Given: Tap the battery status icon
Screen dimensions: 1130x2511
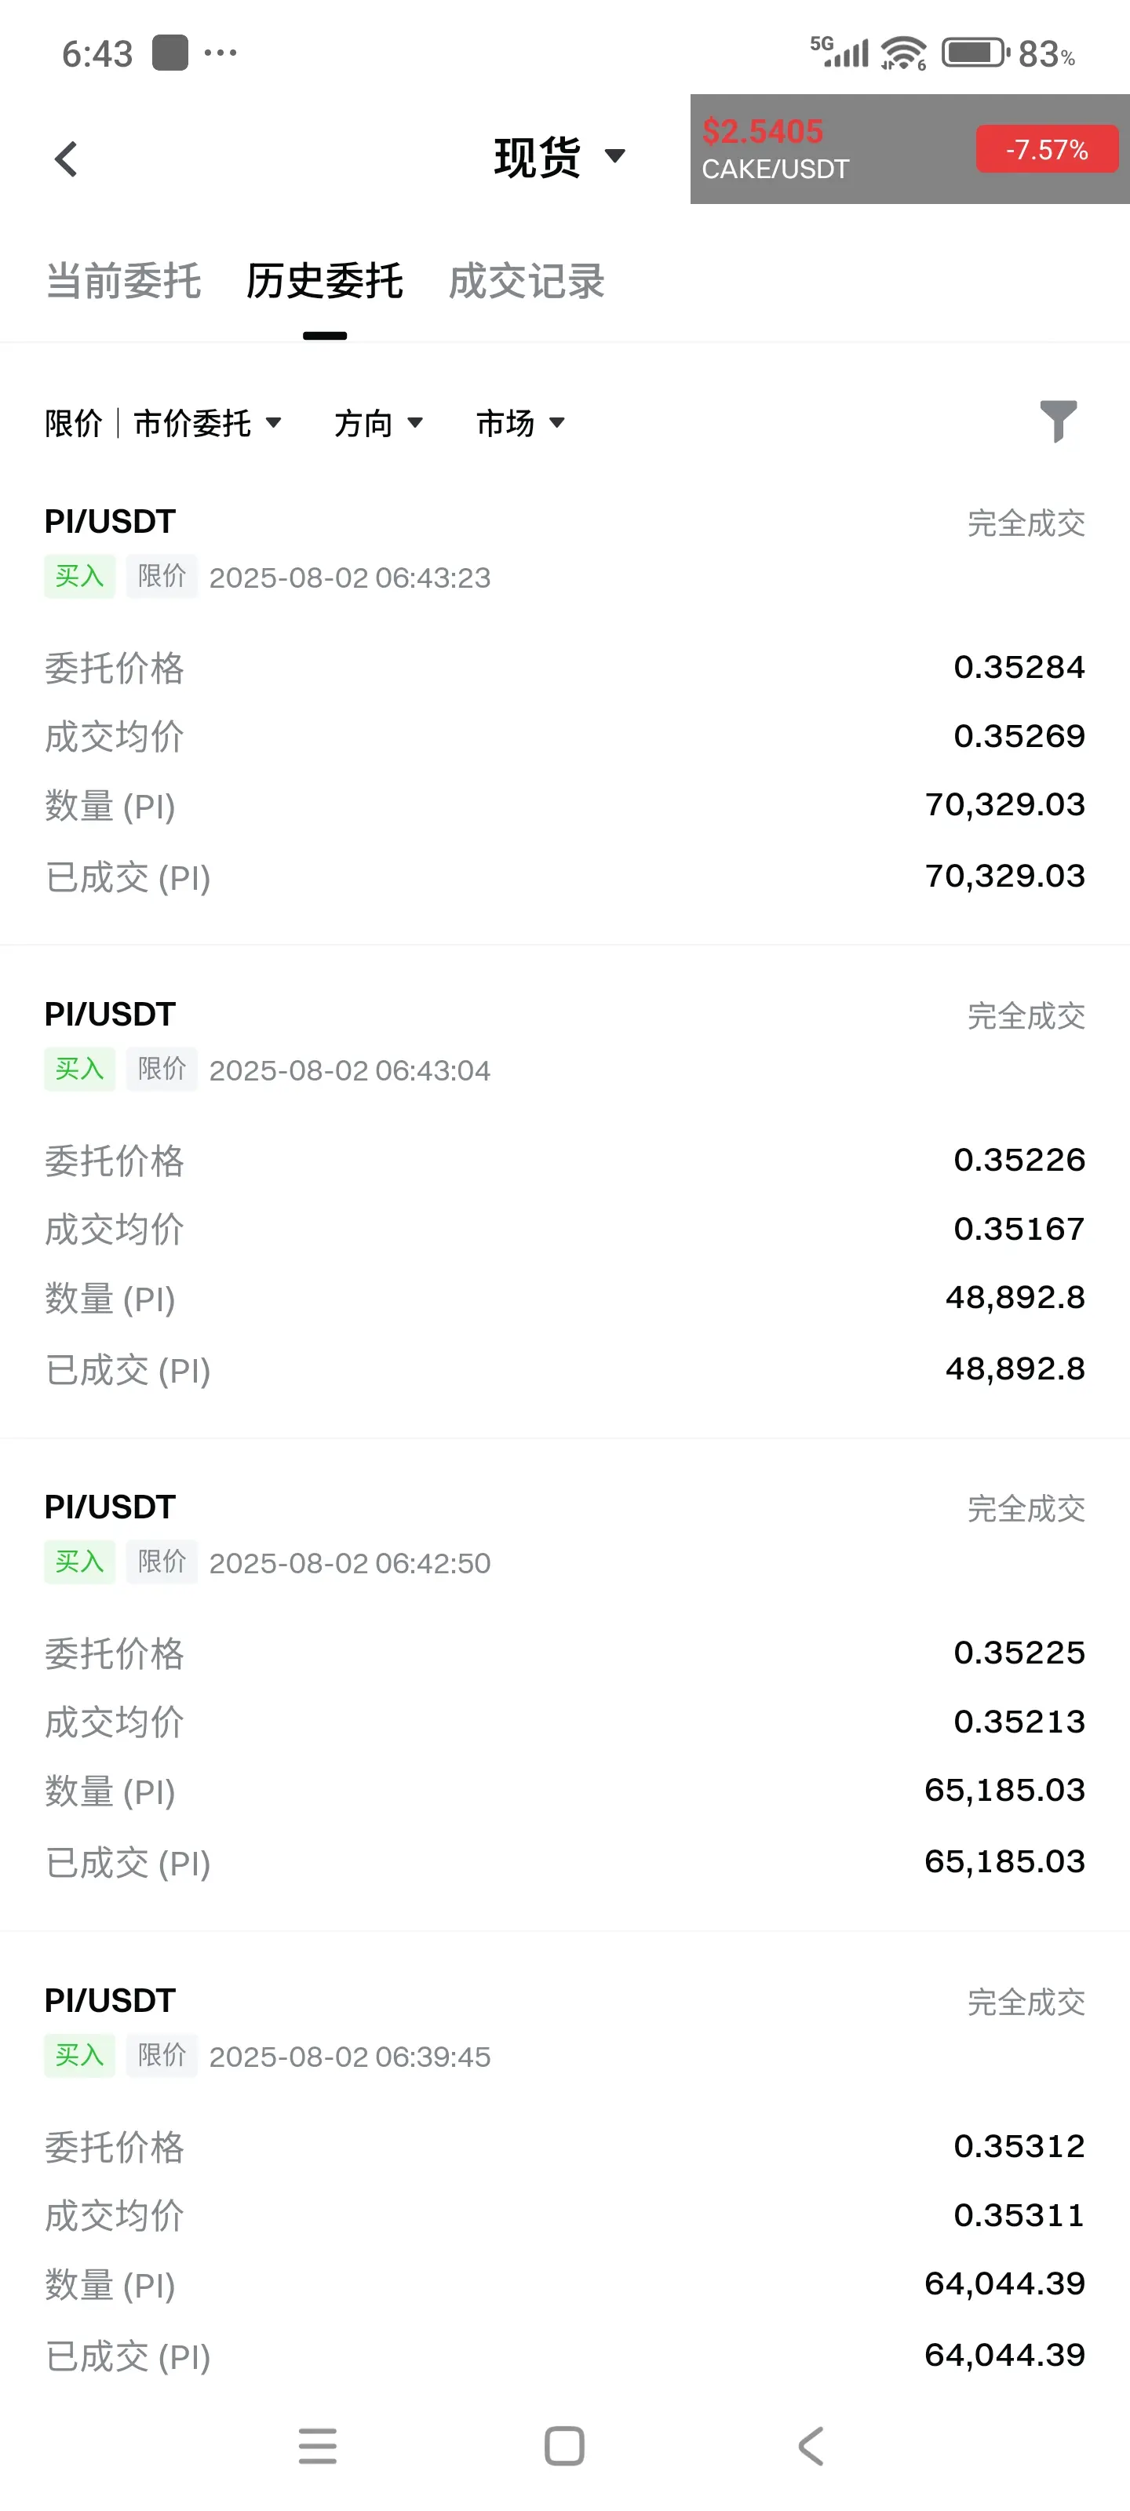Looking at the screenshot, I should (x=975, y=53).
